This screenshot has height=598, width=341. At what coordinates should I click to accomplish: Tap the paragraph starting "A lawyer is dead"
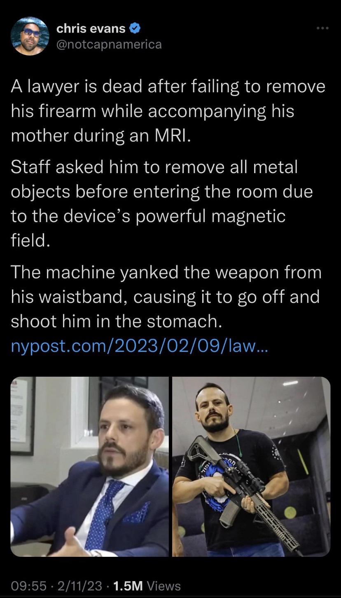point(168,111)
